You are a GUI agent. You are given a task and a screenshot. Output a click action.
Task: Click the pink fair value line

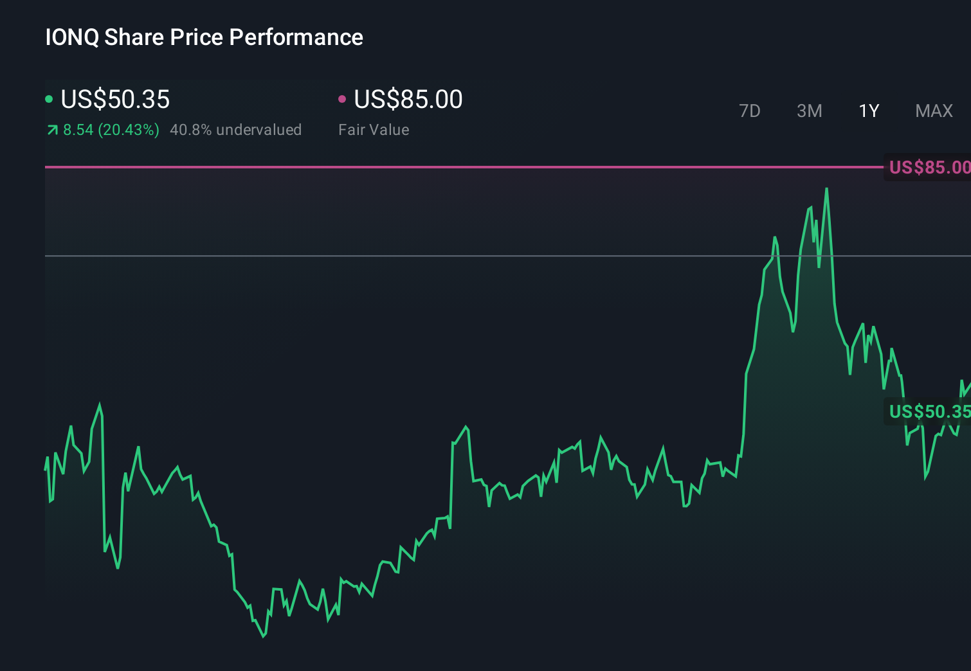point(450,167)
